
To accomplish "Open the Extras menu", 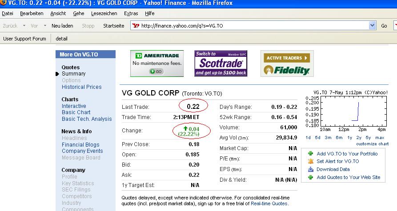I will point(131,13).
